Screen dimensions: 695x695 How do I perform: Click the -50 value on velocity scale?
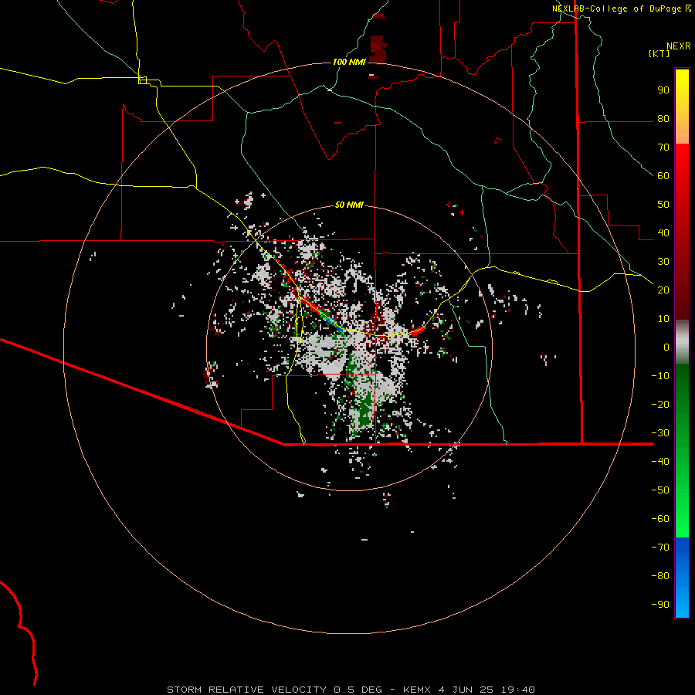[660, 490]
